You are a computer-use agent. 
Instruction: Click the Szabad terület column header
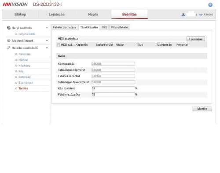point(104,45)
